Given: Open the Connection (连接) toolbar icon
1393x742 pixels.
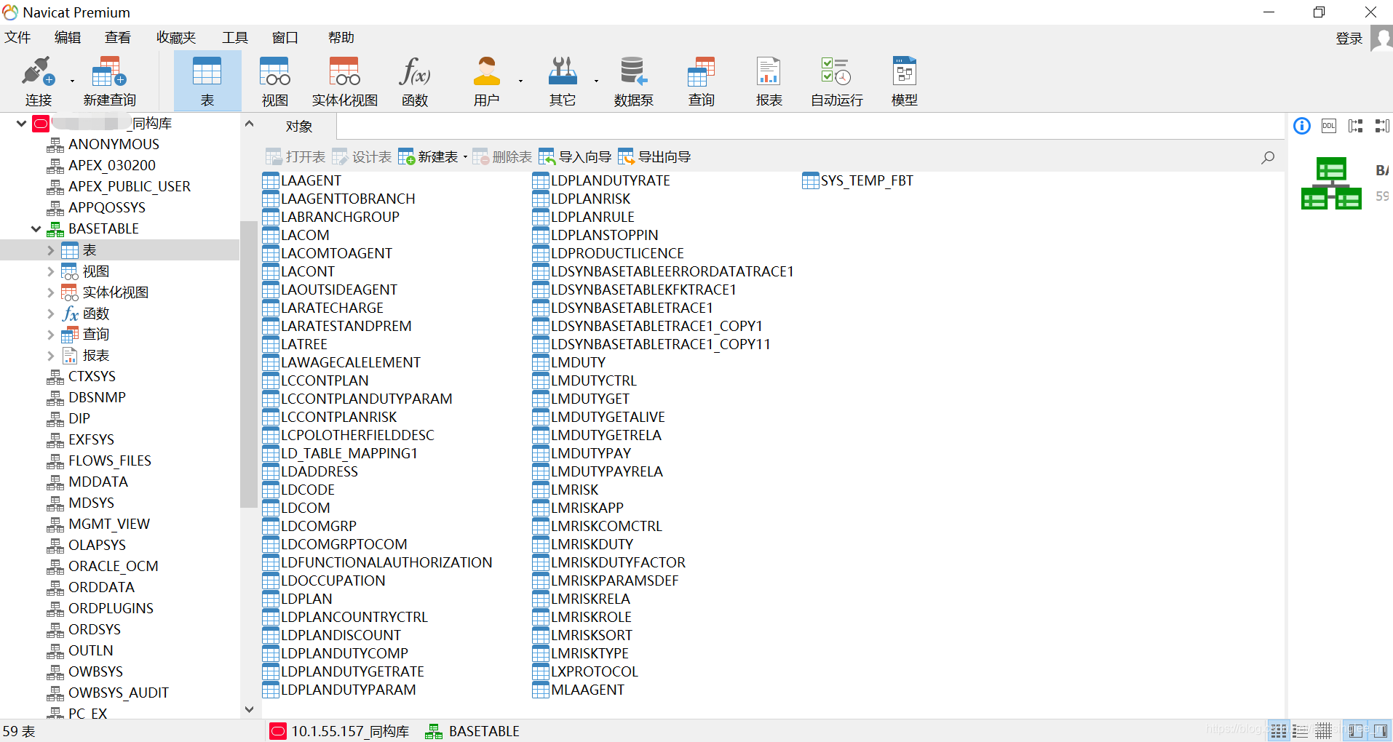Looking at the screenshot, I should tap(38, 81).
